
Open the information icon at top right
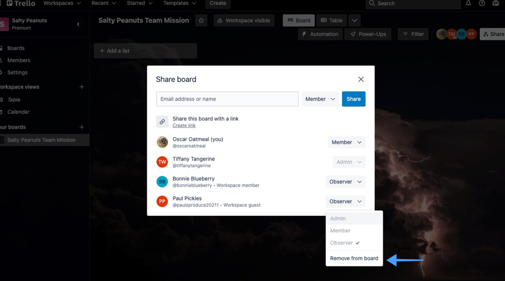[496, 3]
